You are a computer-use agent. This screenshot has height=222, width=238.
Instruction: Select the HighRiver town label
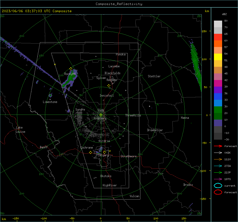(110, 185)
